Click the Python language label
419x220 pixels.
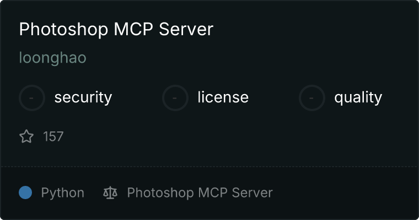[x=62, y=193]
